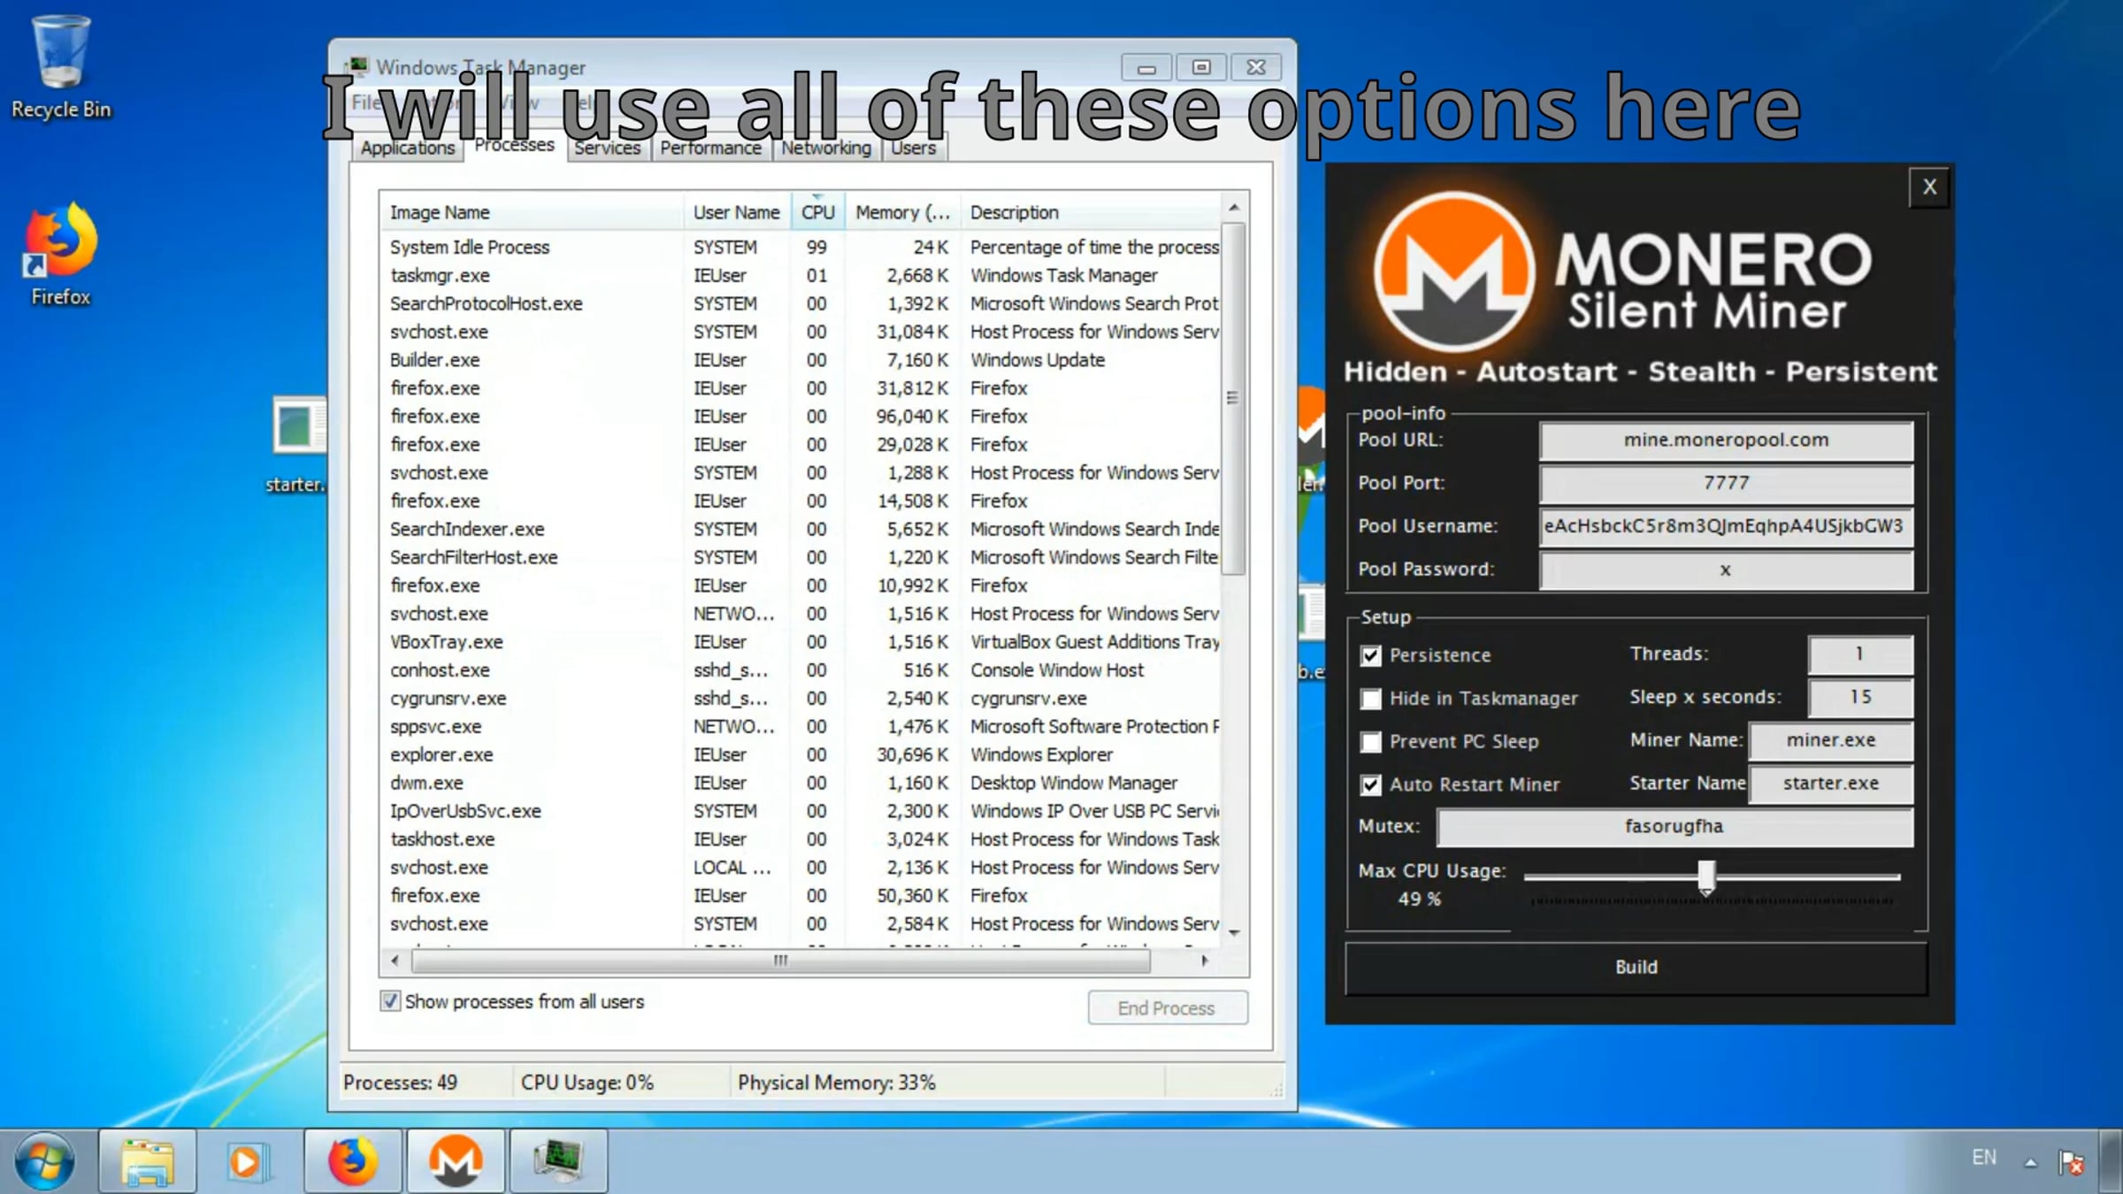
Task: Click the Pool URL input field
Action: 1725,440
